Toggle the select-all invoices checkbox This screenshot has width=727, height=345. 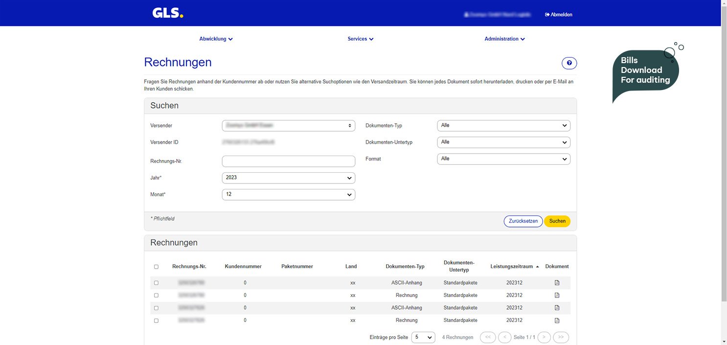point(156,267)
